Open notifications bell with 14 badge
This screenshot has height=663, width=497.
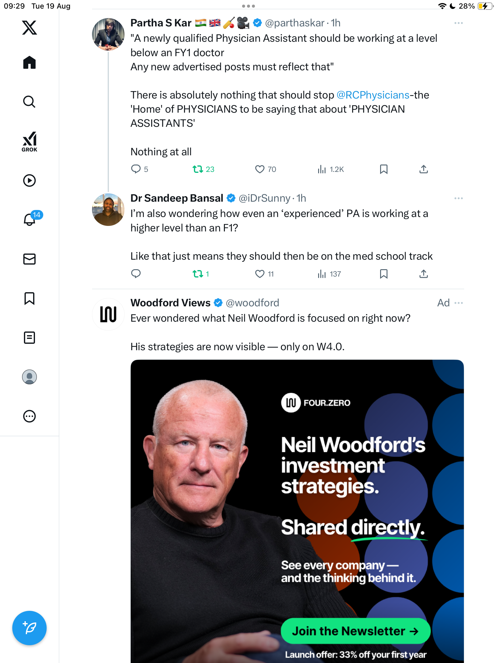(x=30, y=219)
